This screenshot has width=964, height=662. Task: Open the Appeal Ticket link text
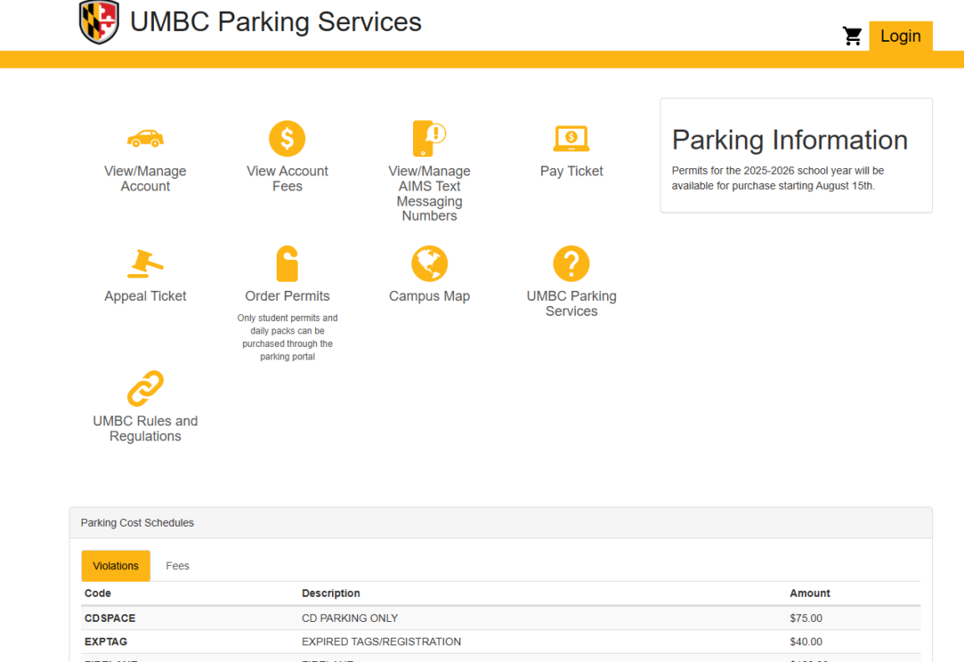pyautogui.click(x=145, y=296)
